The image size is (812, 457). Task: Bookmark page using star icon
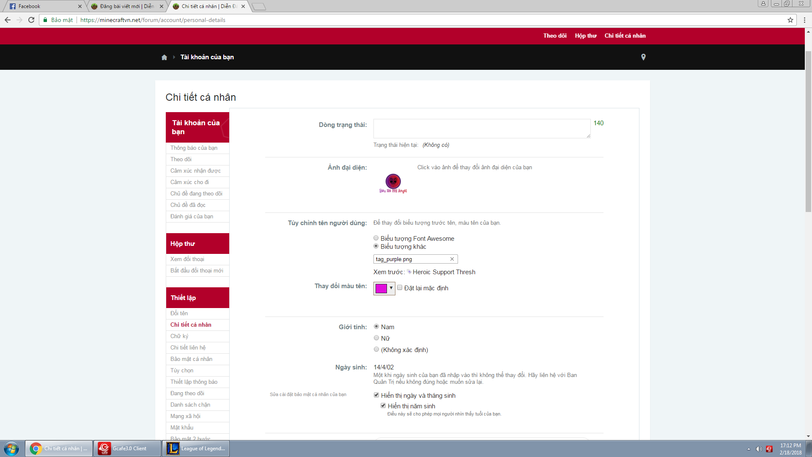pyautogui.click(x=790, y=20)
